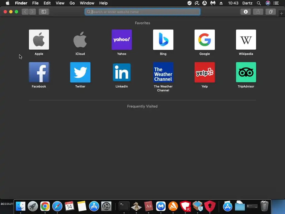
Task: Open Notes from the dock
Action: coord(82,206)
